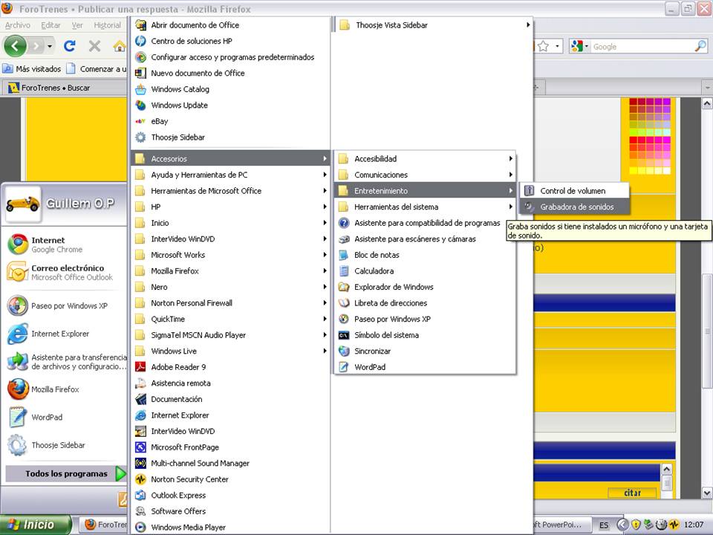Expand Accesibilidad submenu

425,159
